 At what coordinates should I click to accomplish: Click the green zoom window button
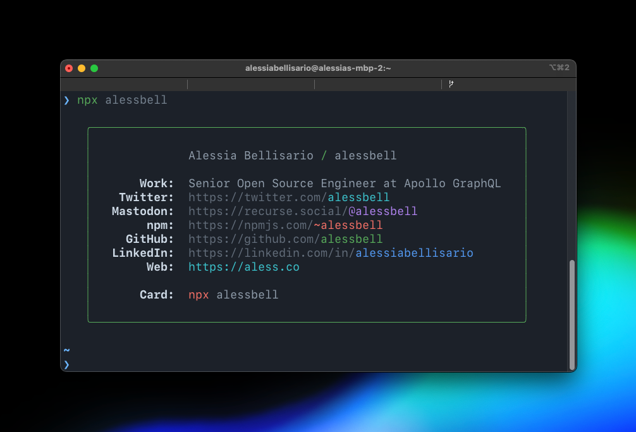tap(94, 68)
